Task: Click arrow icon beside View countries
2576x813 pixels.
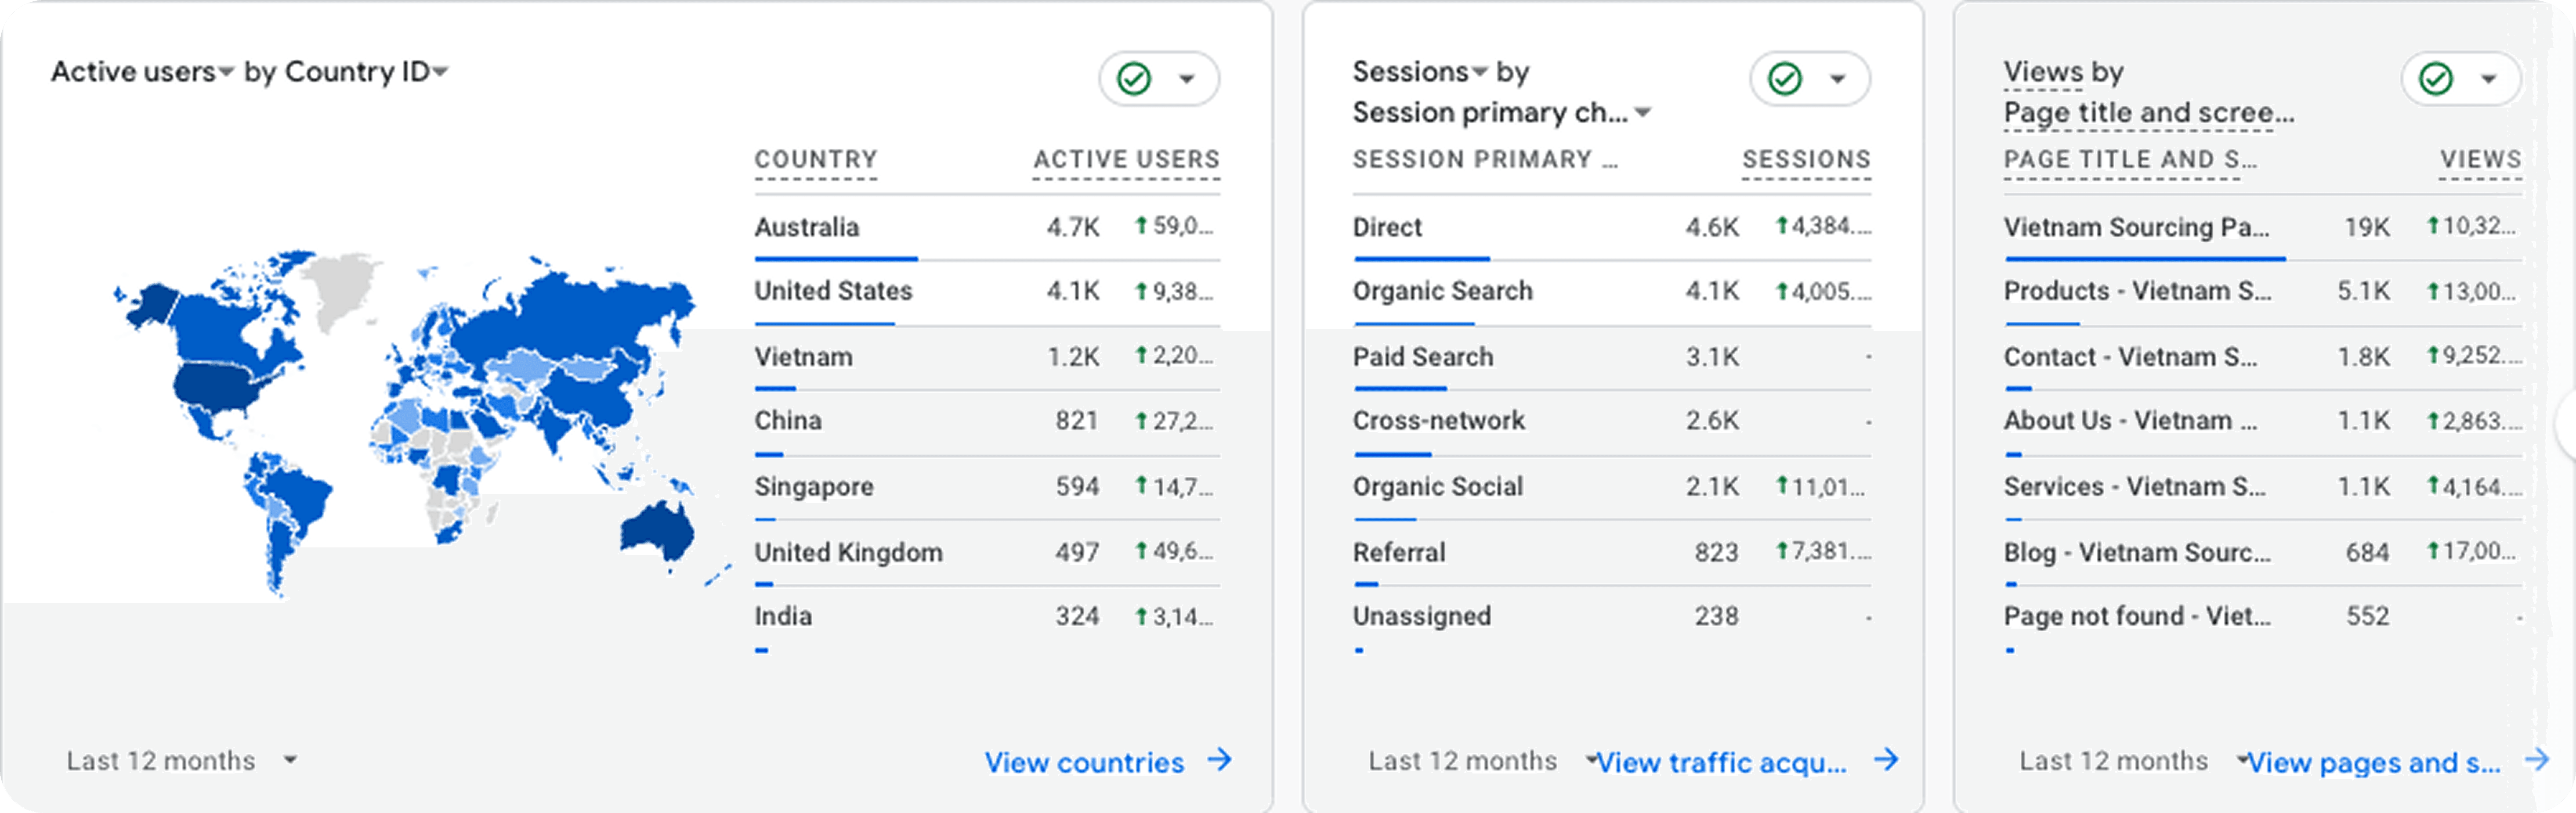Action: pyautogui.click(x=1219, y=760)
